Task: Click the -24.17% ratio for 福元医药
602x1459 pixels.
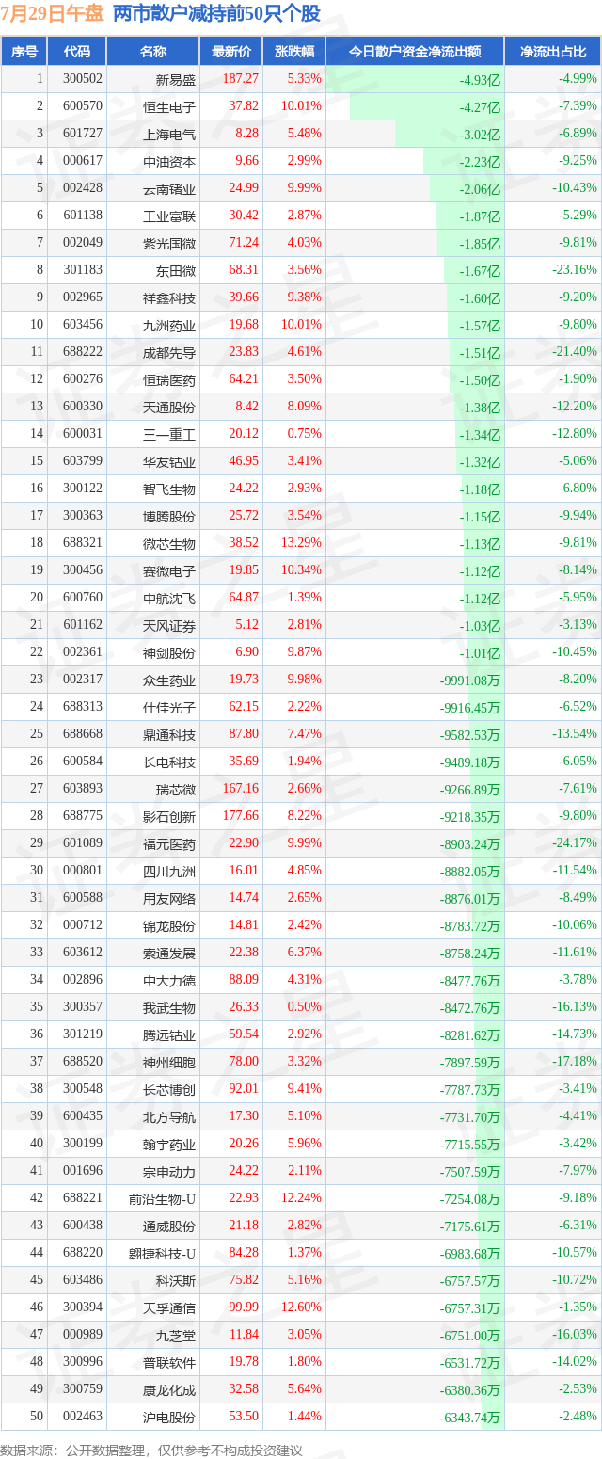Action: point(575,843)
